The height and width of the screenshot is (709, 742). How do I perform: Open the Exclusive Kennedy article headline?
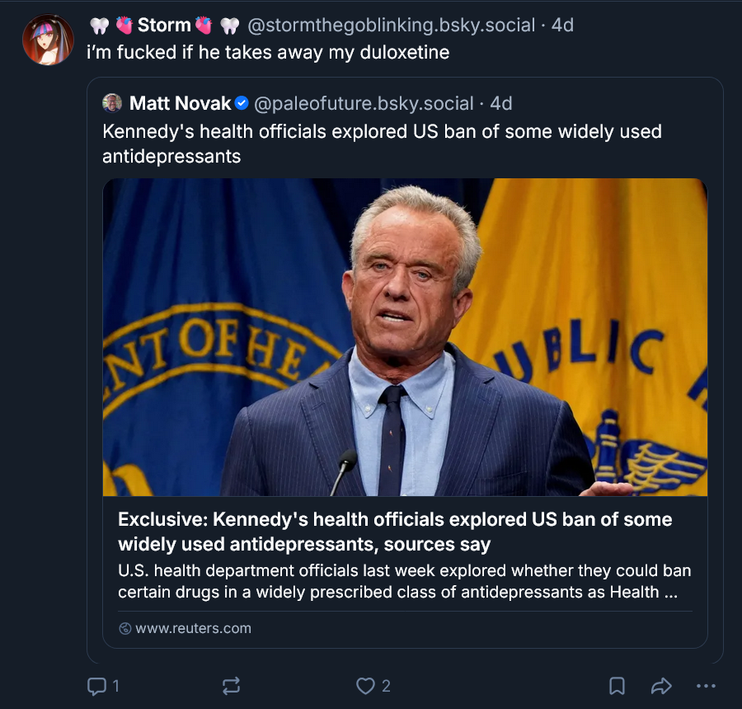tap(395, 532)
